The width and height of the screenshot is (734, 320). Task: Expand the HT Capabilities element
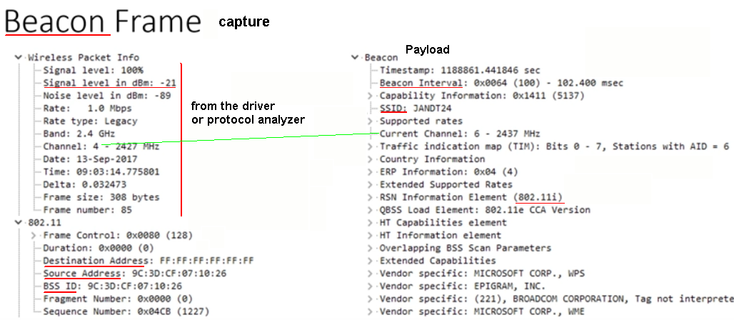pos(370,223)
